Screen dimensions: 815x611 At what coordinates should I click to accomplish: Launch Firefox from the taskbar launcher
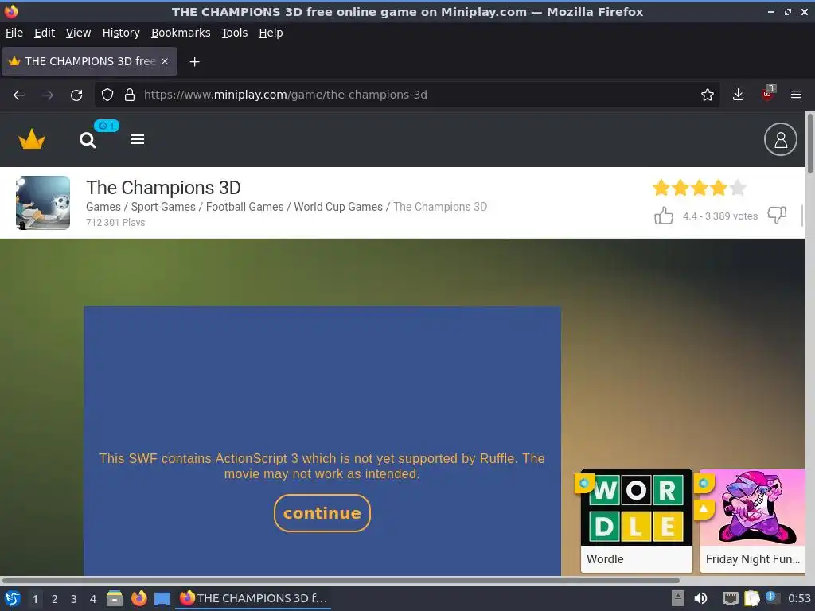pyautogui.click(x=138, y=598)
